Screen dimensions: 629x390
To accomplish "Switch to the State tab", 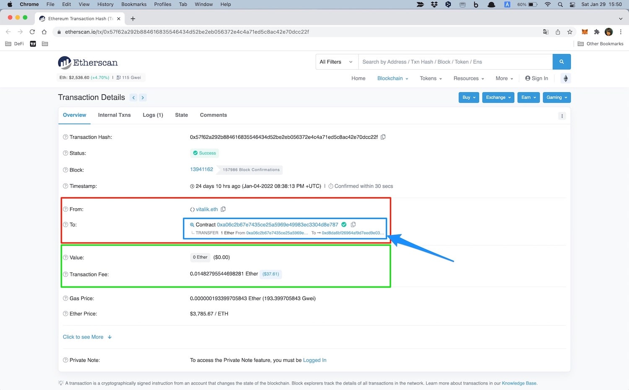I will coord(181,115).
